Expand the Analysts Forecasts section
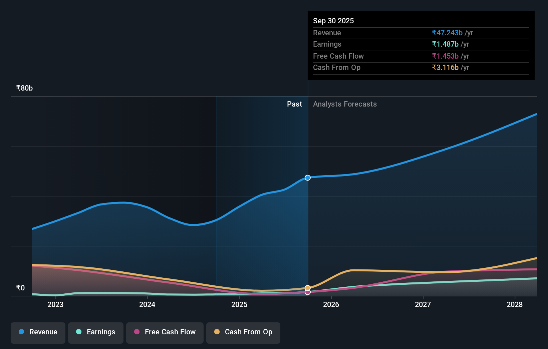Image resolution: width=548 pixels, height=349 pixels. point(345,104)
